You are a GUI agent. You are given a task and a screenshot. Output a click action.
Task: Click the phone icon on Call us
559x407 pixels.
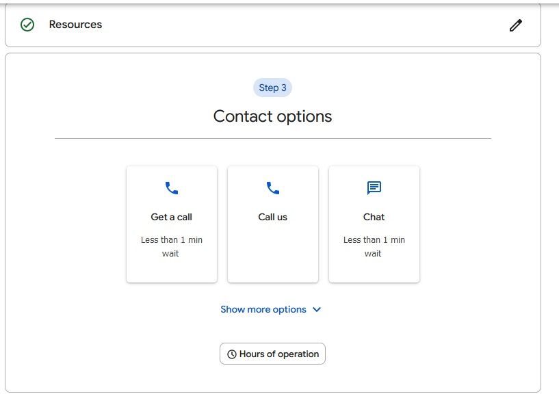(272, 187)
